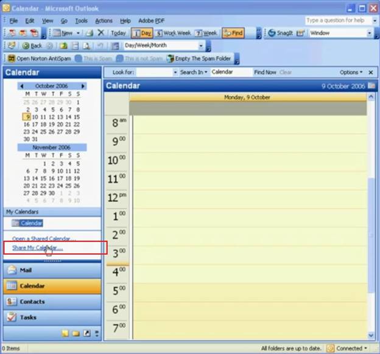
Task: Open the Go menu
Action: [64, 21]
